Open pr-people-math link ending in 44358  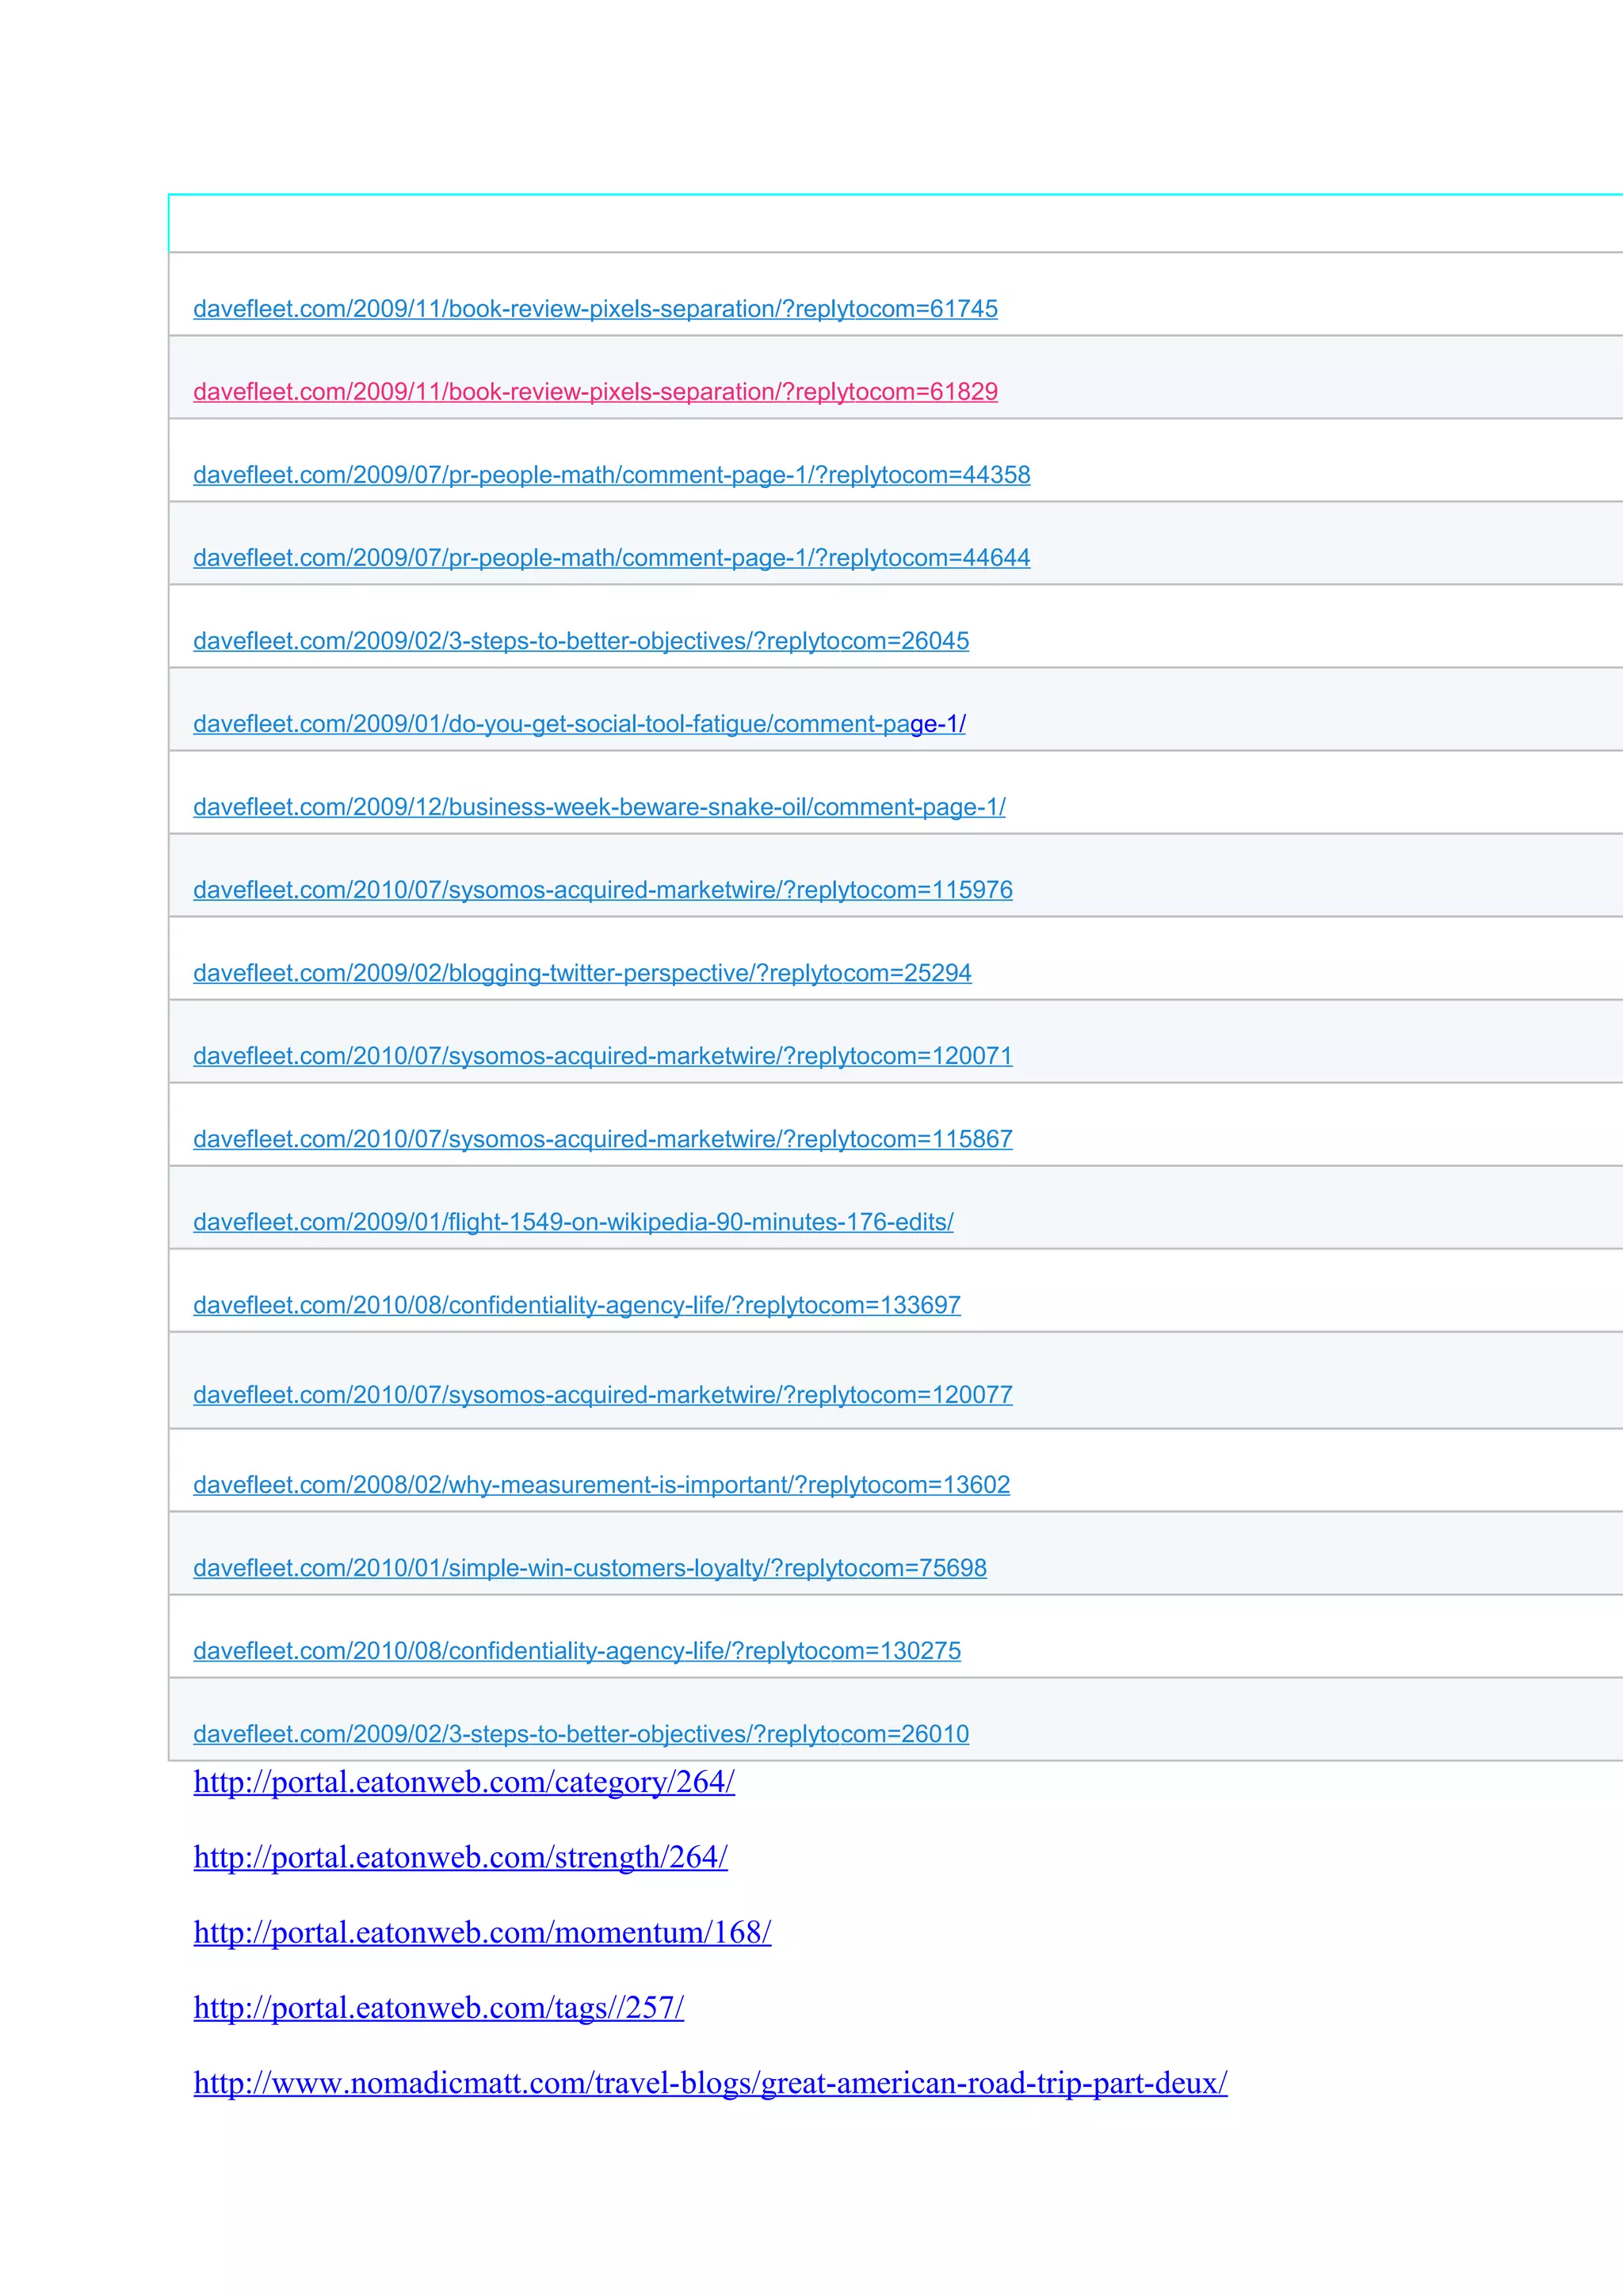[x=611, y=475]
